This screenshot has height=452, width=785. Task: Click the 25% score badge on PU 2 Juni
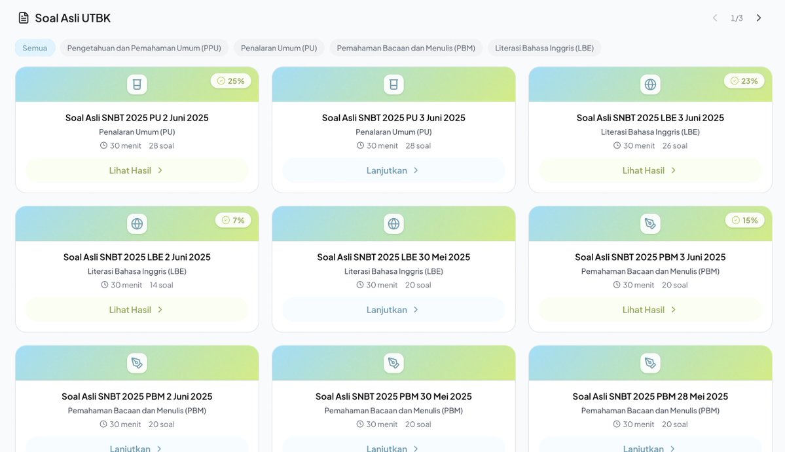coord(231,81)
